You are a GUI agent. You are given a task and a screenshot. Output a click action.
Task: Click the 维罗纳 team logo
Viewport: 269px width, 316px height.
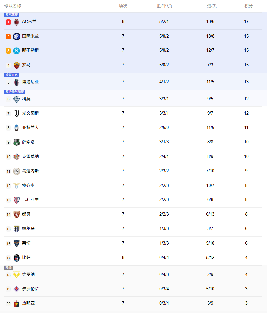pyautogui.click(x=17, y=275)
